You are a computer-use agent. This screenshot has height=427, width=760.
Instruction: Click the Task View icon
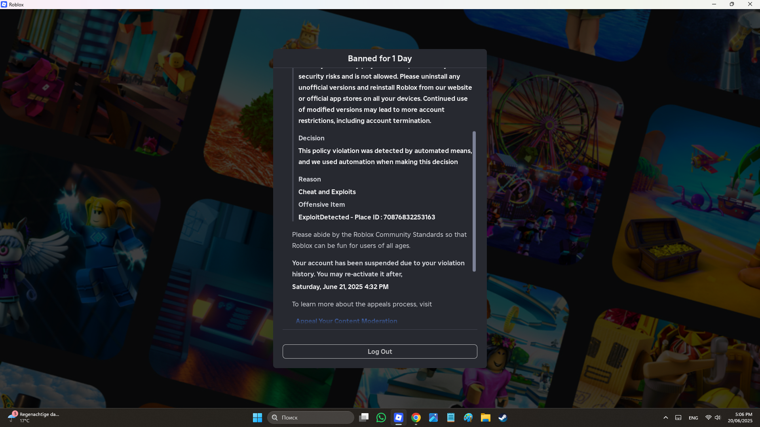(x=364, y=418)
